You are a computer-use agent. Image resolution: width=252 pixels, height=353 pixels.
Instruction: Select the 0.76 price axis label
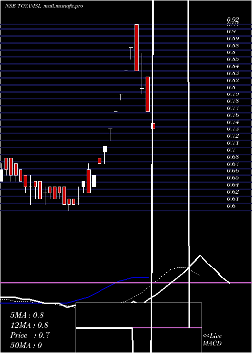point(233,115)
